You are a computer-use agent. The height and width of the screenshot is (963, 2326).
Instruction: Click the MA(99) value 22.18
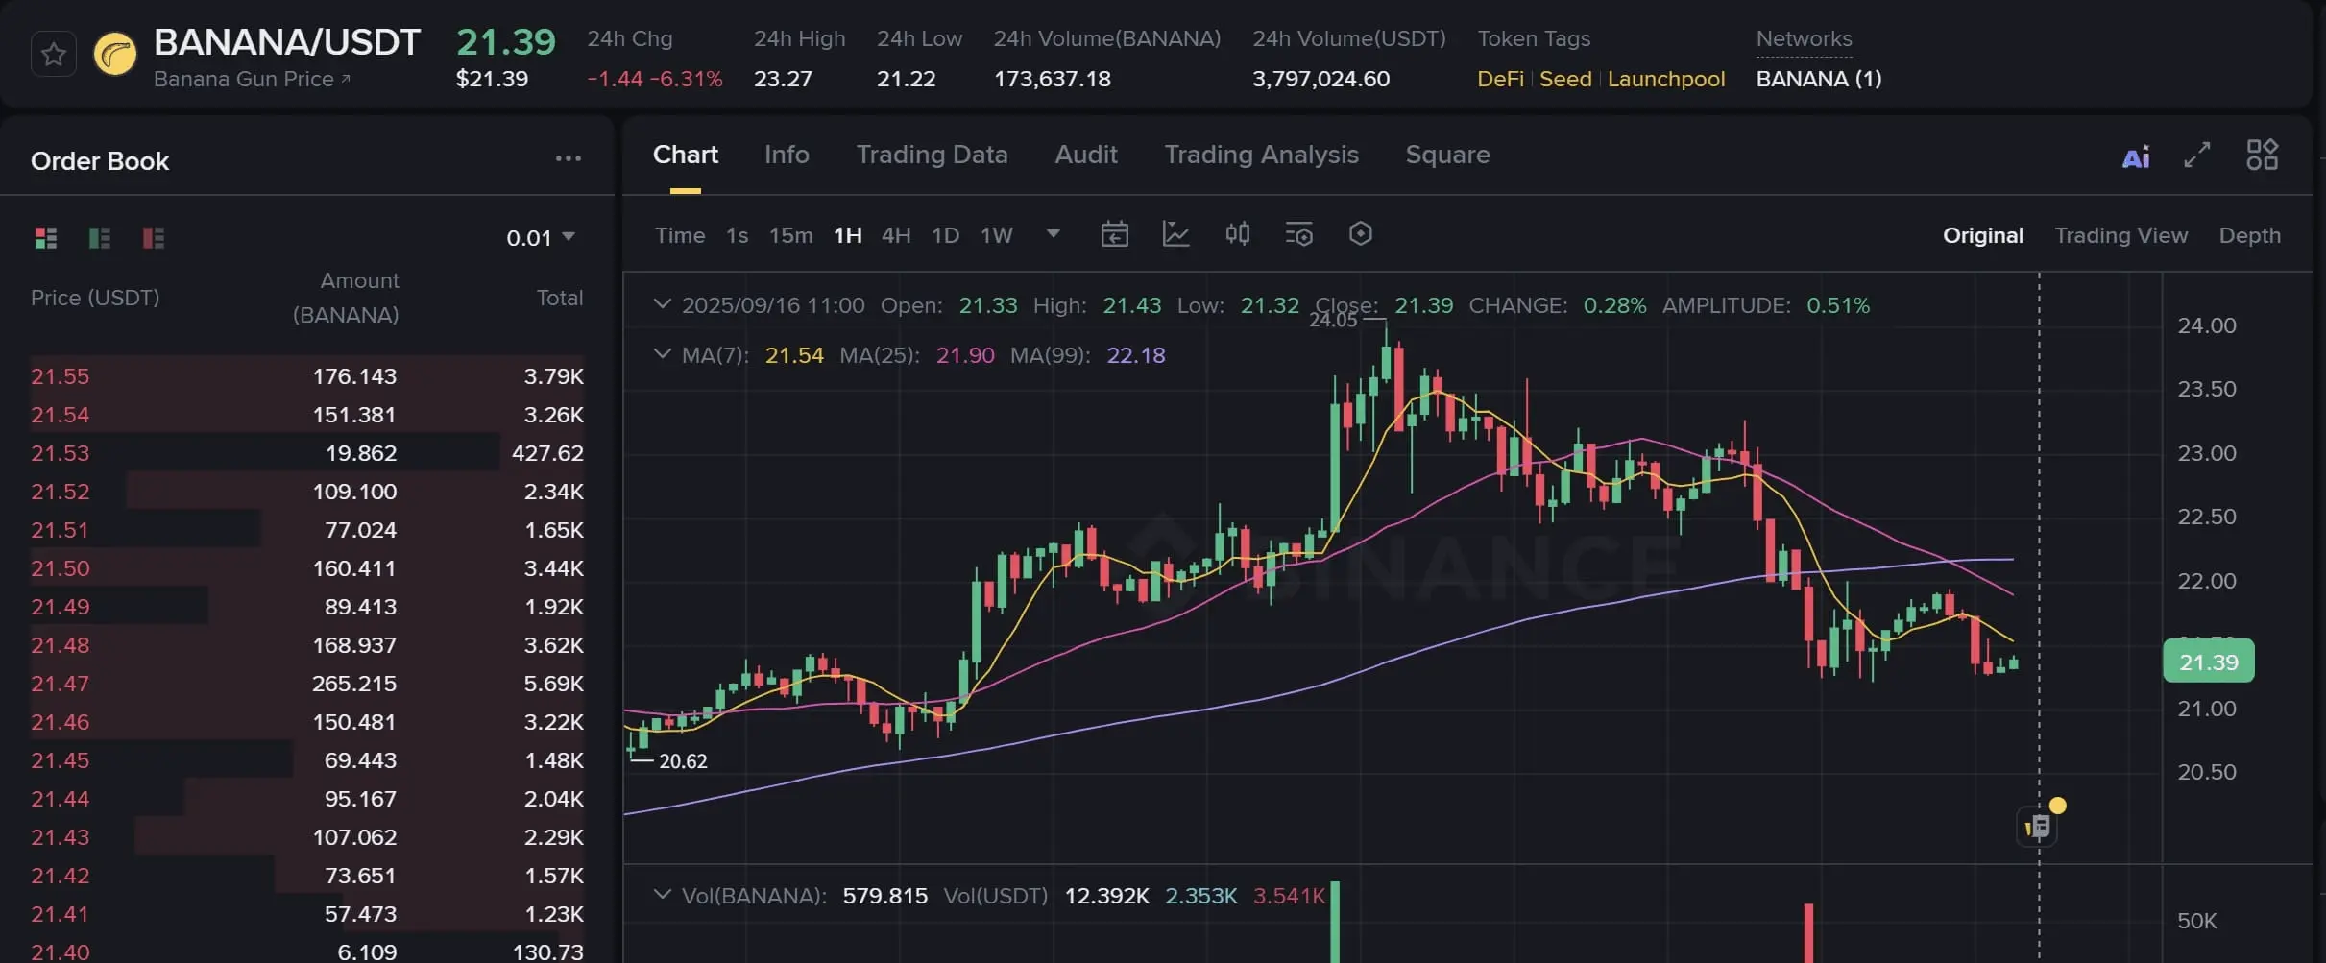(1136, 355)
